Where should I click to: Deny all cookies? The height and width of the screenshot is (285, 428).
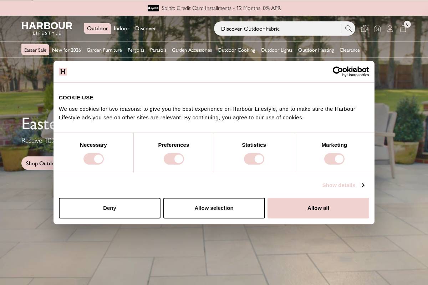(109, 208)
